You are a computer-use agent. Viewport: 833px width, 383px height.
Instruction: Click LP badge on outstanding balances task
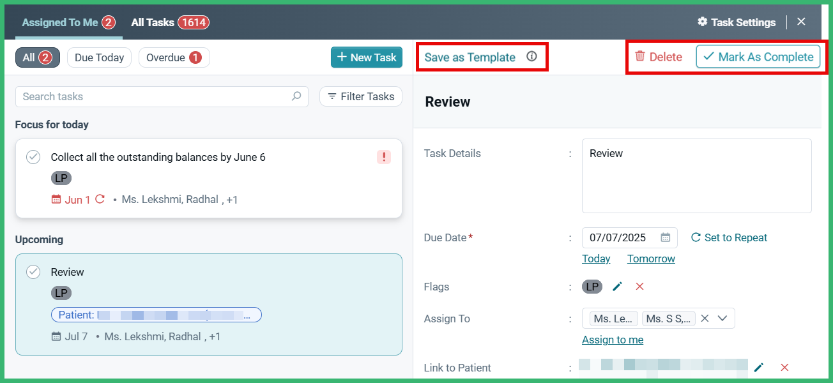tap(61, 178)
